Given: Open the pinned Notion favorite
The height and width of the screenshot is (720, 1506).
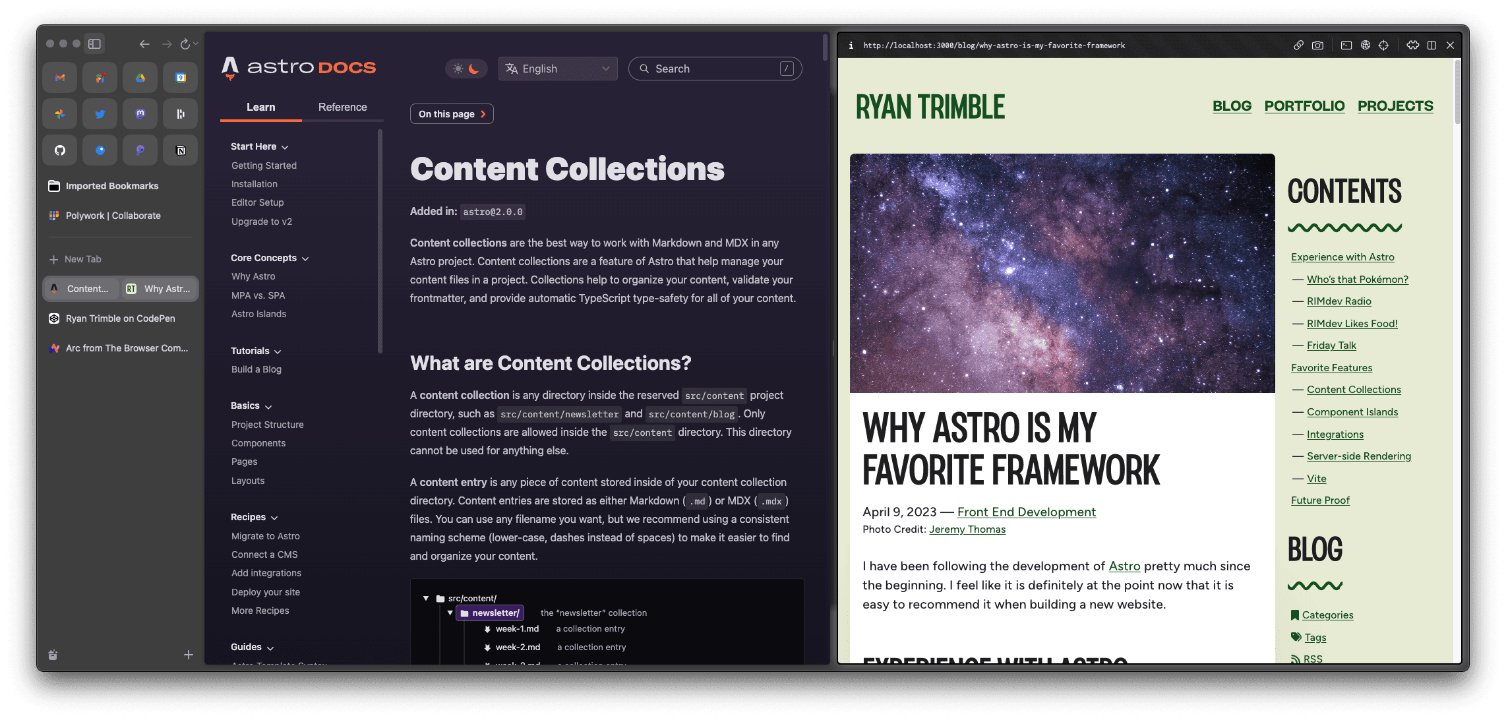Looking at the screenshot, I should (181, 150).
